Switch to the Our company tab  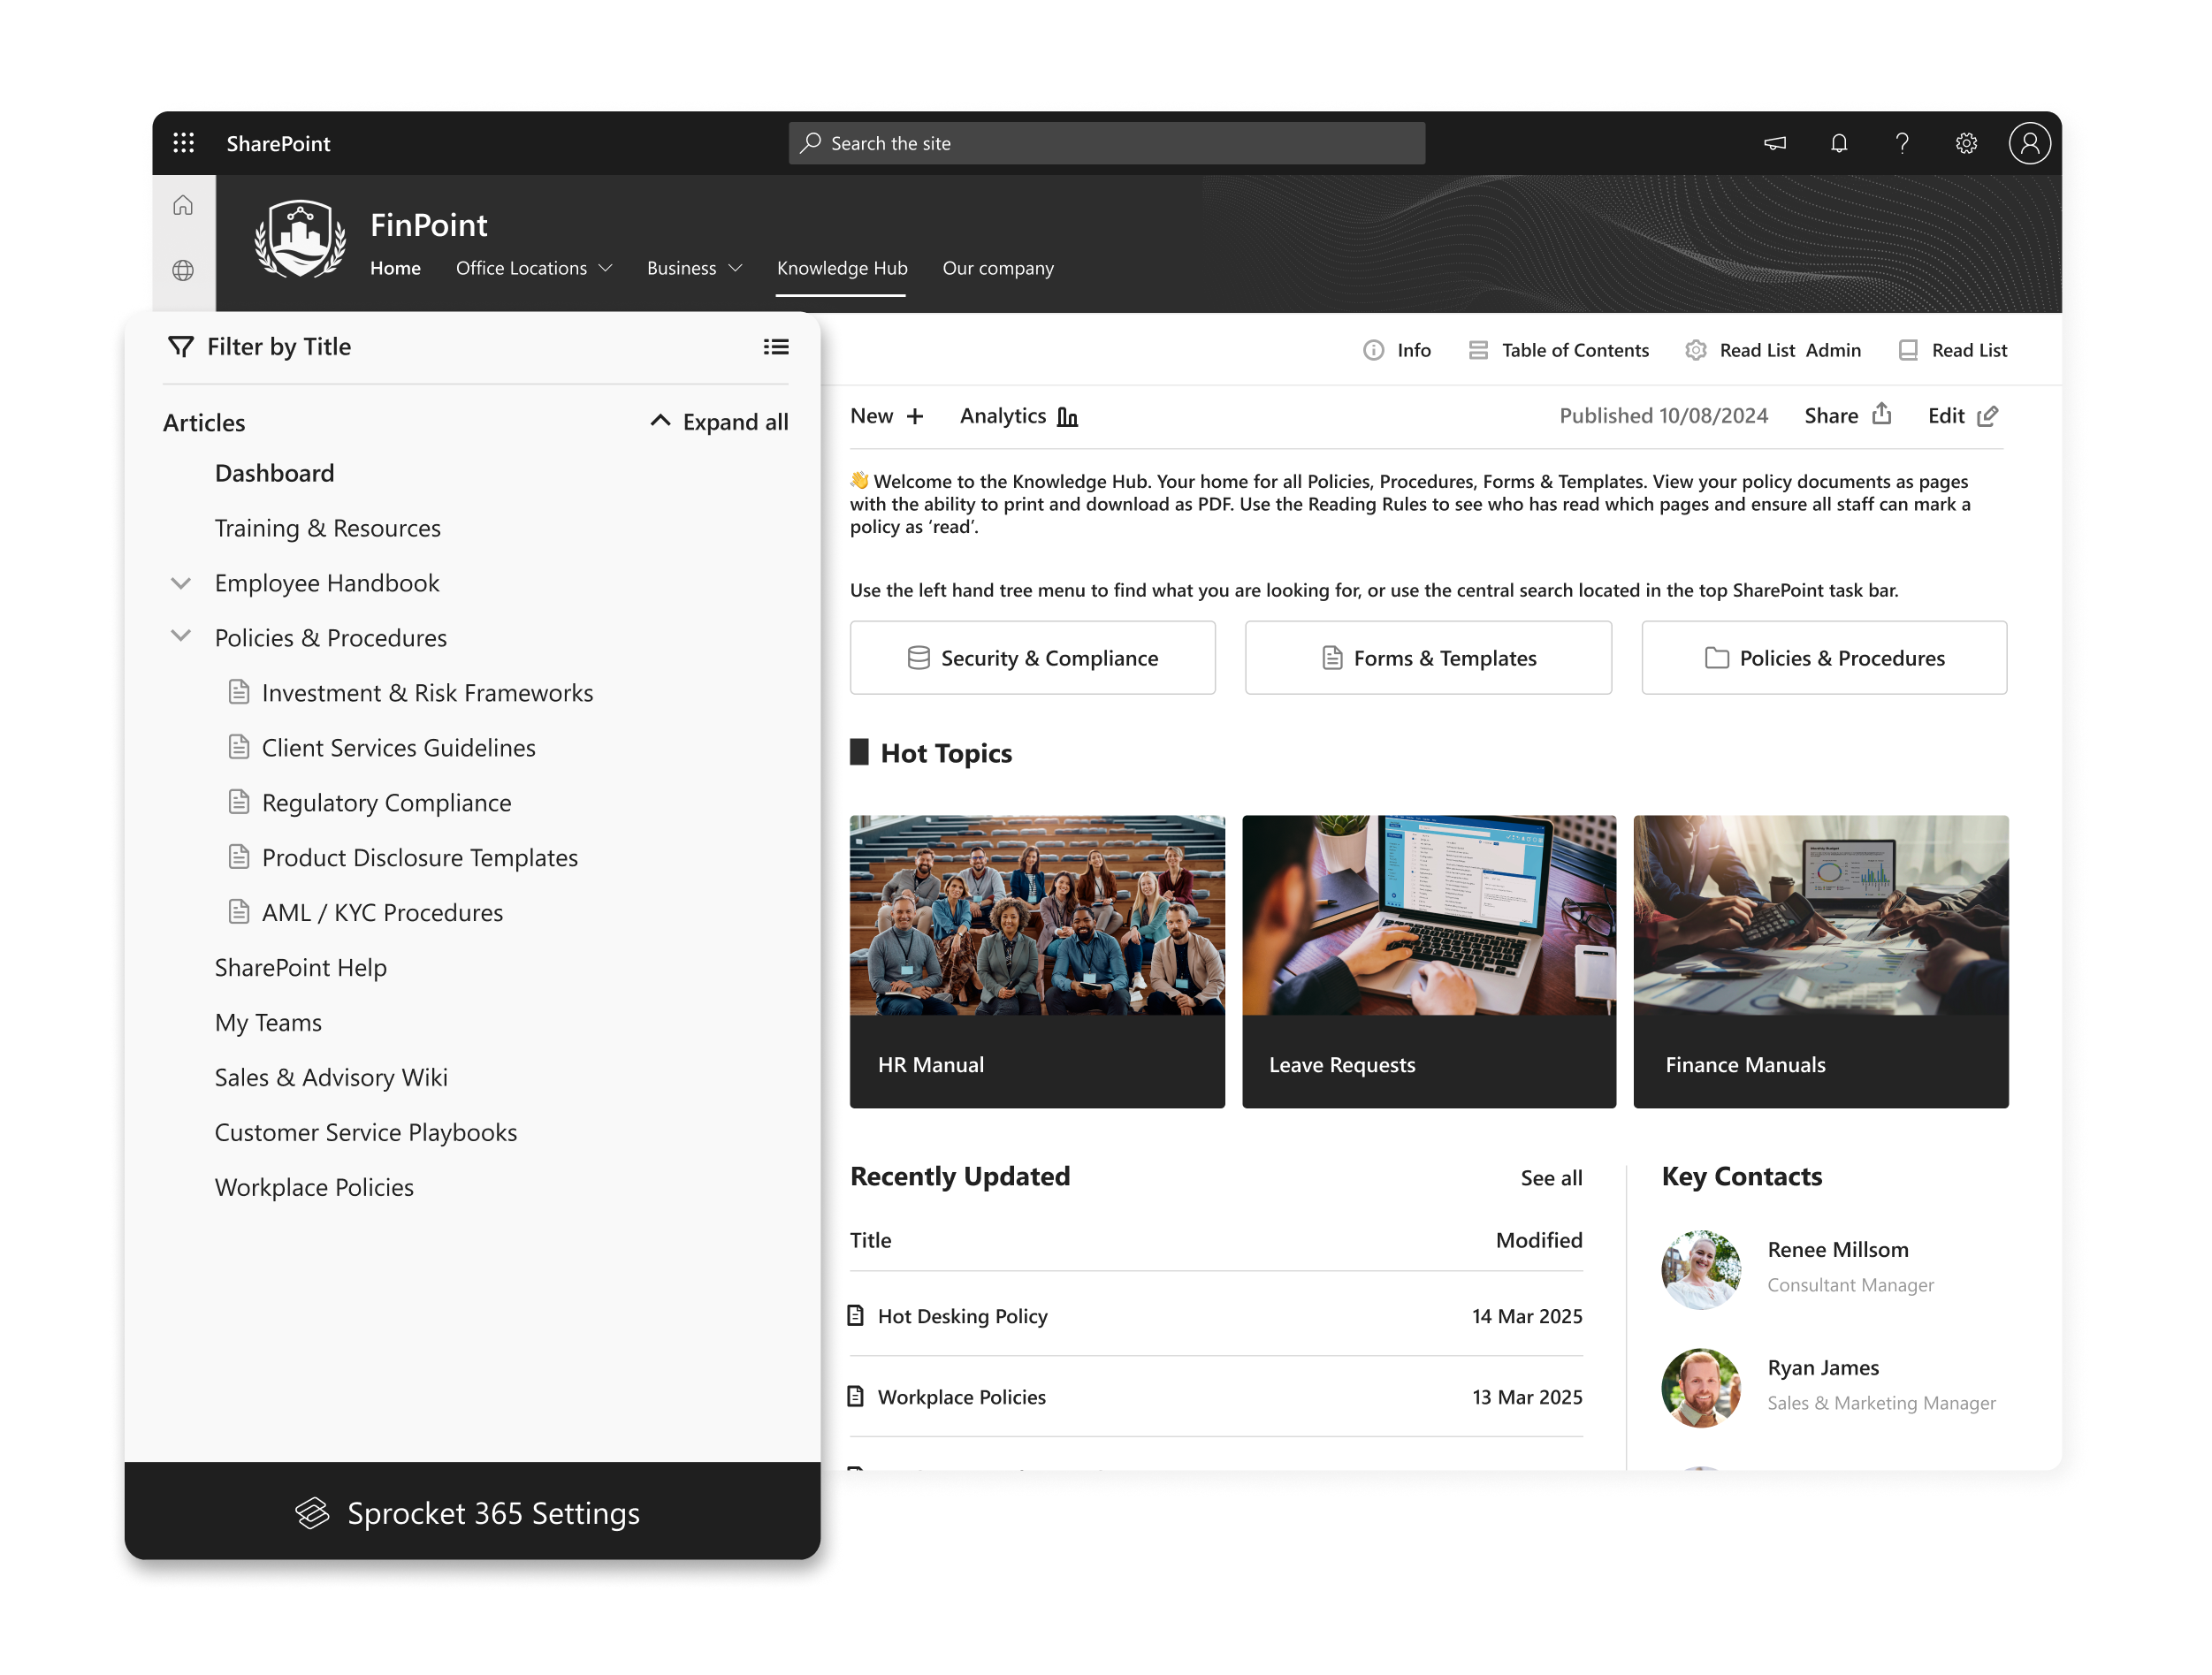(998, 268)
